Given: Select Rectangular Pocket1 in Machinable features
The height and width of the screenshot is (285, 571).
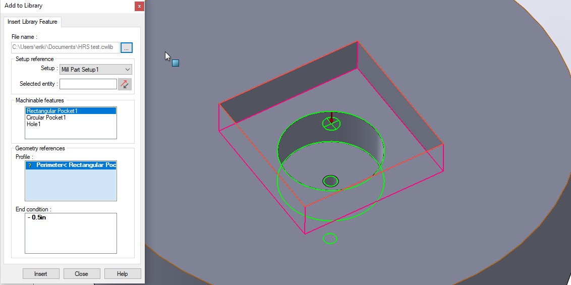Looking at the screenshot, I should tap(71, 110).
